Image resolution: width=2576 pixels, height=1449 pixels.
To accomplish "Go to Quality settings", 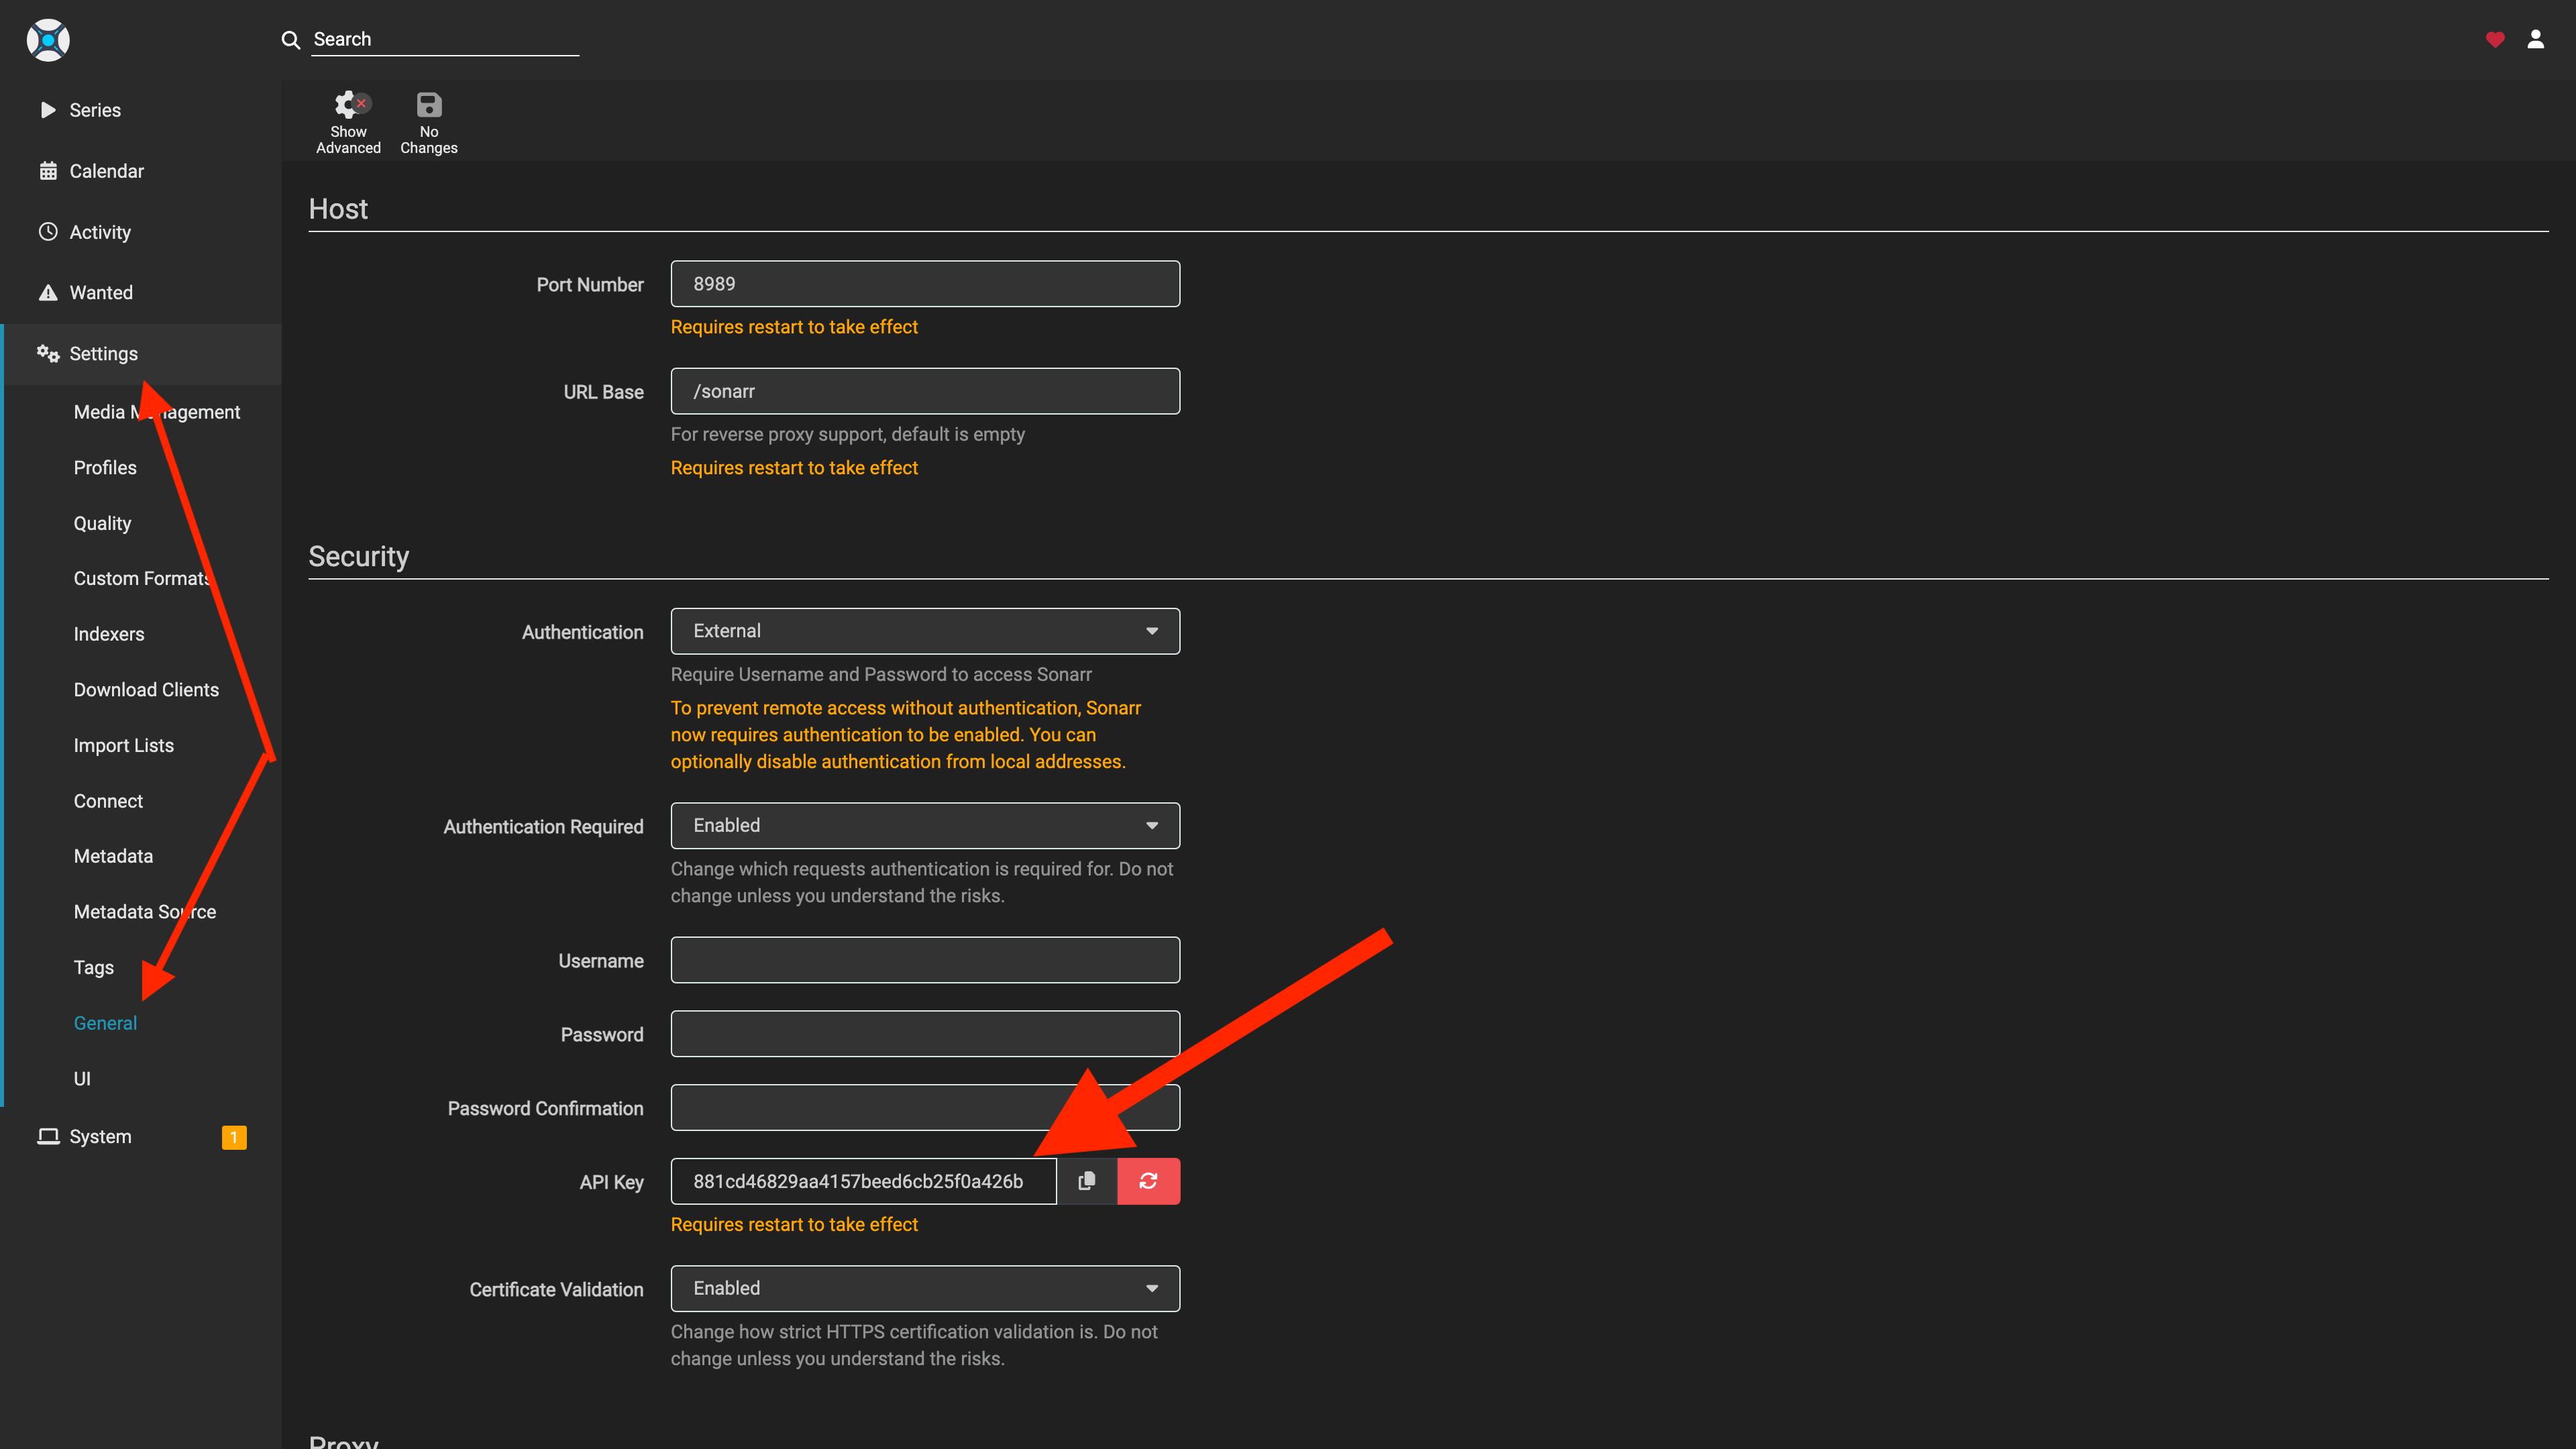I will 102,523.
